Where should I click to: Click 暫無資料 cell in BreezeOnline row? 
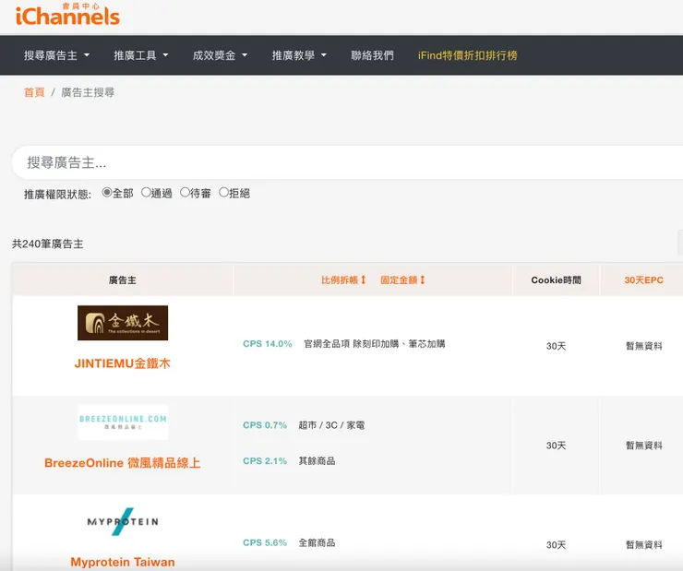point(644,446)
